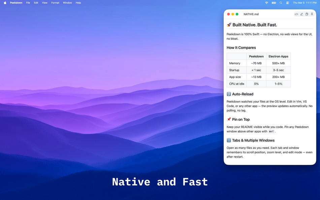
Task: Click the '200+ MB' table cell
Action: click(x=278, y=77)
